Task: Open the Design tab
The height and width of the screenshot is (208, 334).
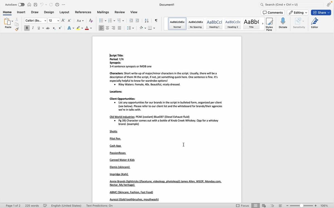Action: [x=49, y=12]
